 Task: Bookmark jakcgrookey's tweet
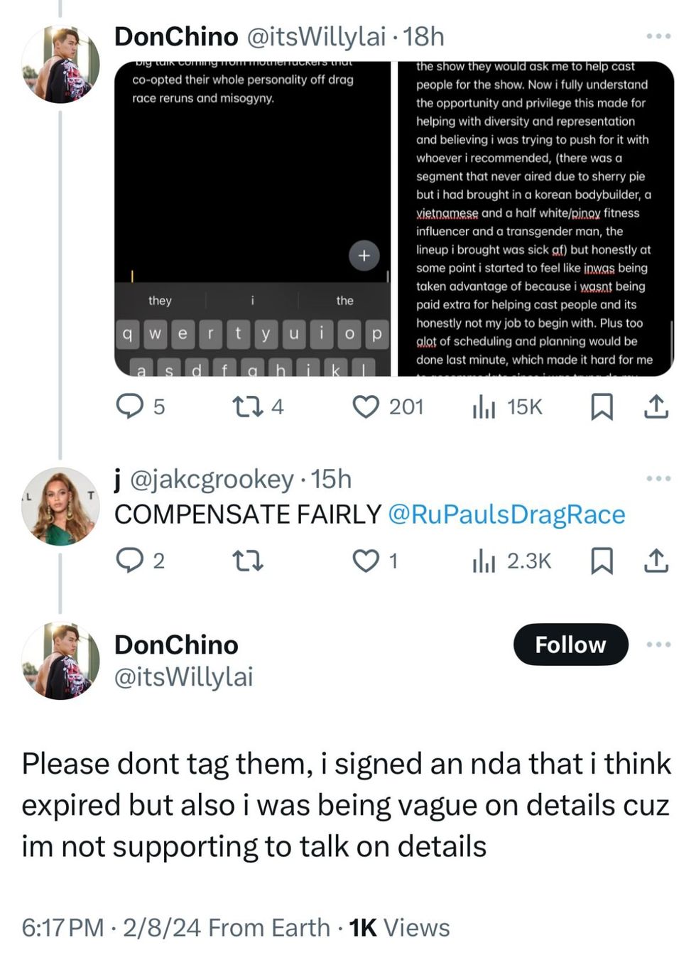coord(602,561)
